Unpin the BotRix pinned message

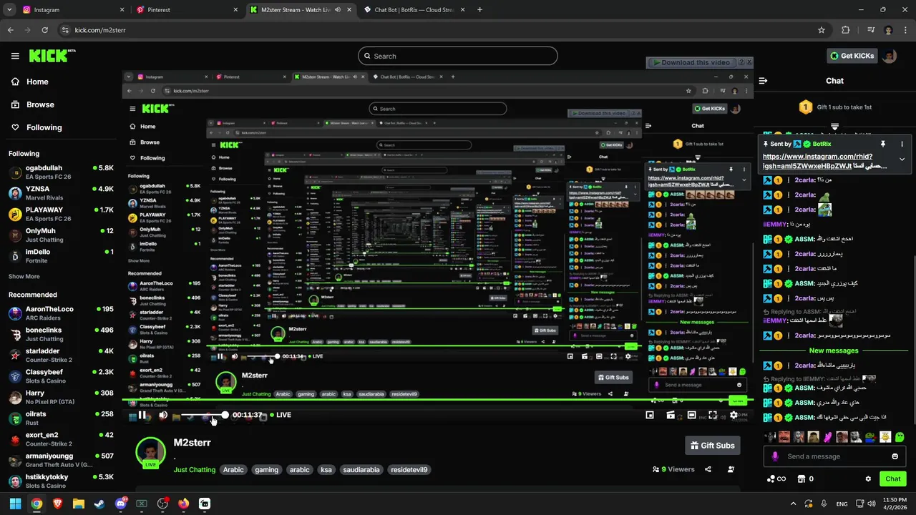(x=883, y=144)
